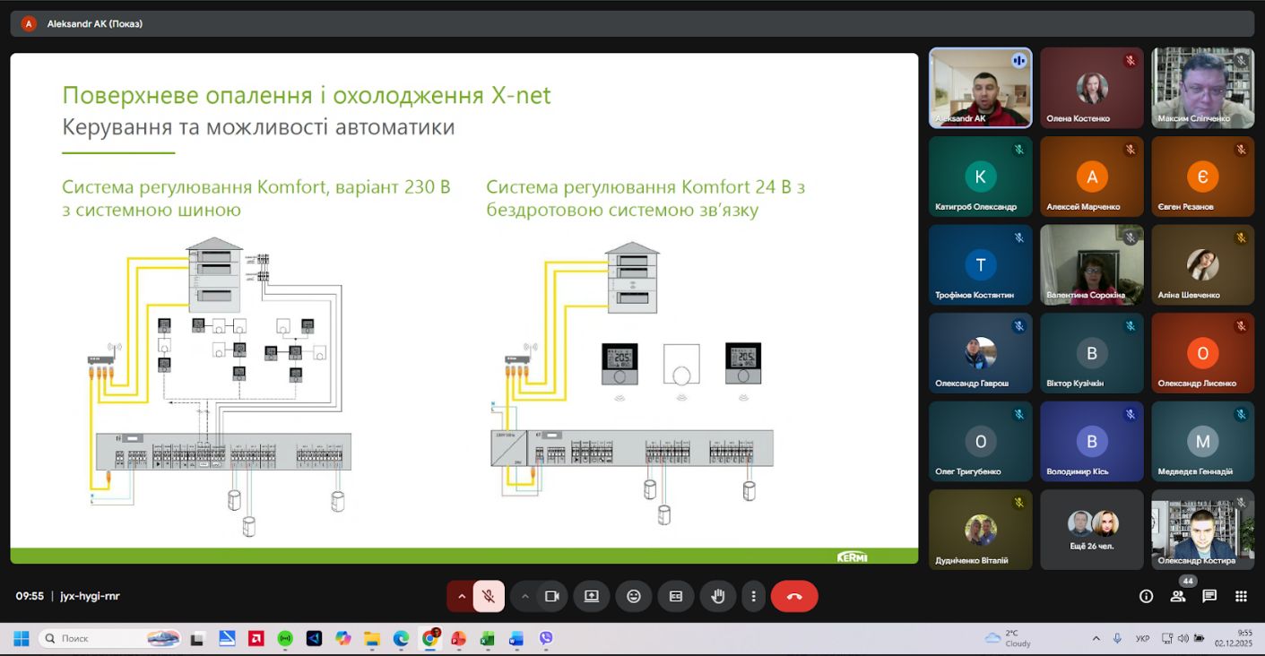This screenshot has width=1265, height=656.
Task: Click the share screen icon
Action: 592,596
